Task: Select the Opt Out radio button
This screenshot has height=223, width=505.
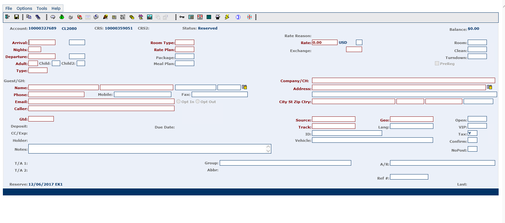Action: [198, 102]
